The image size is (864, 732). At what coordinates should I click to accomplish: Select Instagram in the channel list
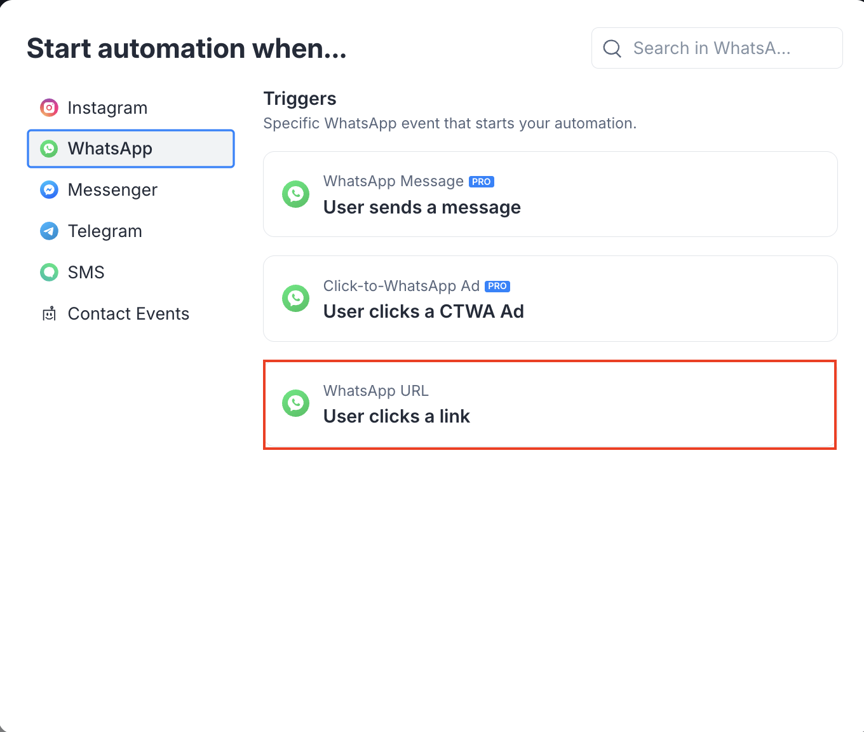(x=131, y=108)
